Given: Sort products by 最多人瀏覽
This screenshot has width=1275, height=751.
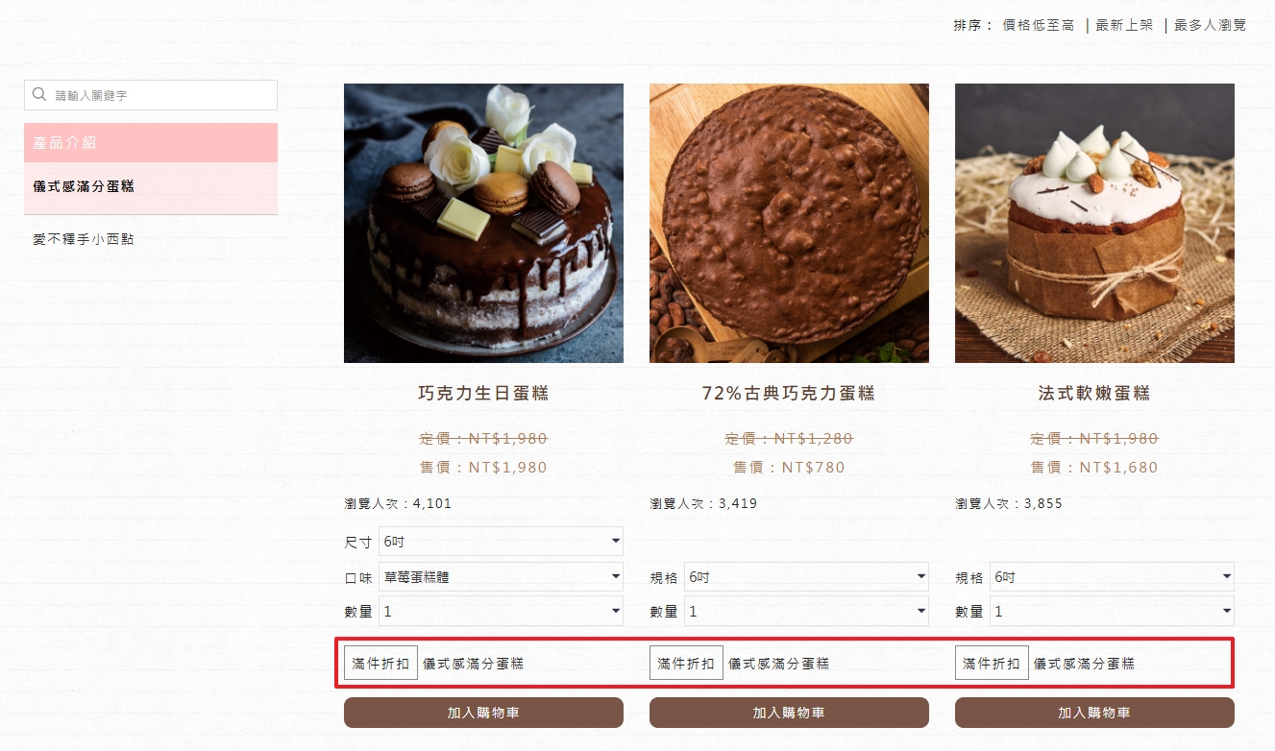Looking at the screenshot, I should (x=1210, y=26).
